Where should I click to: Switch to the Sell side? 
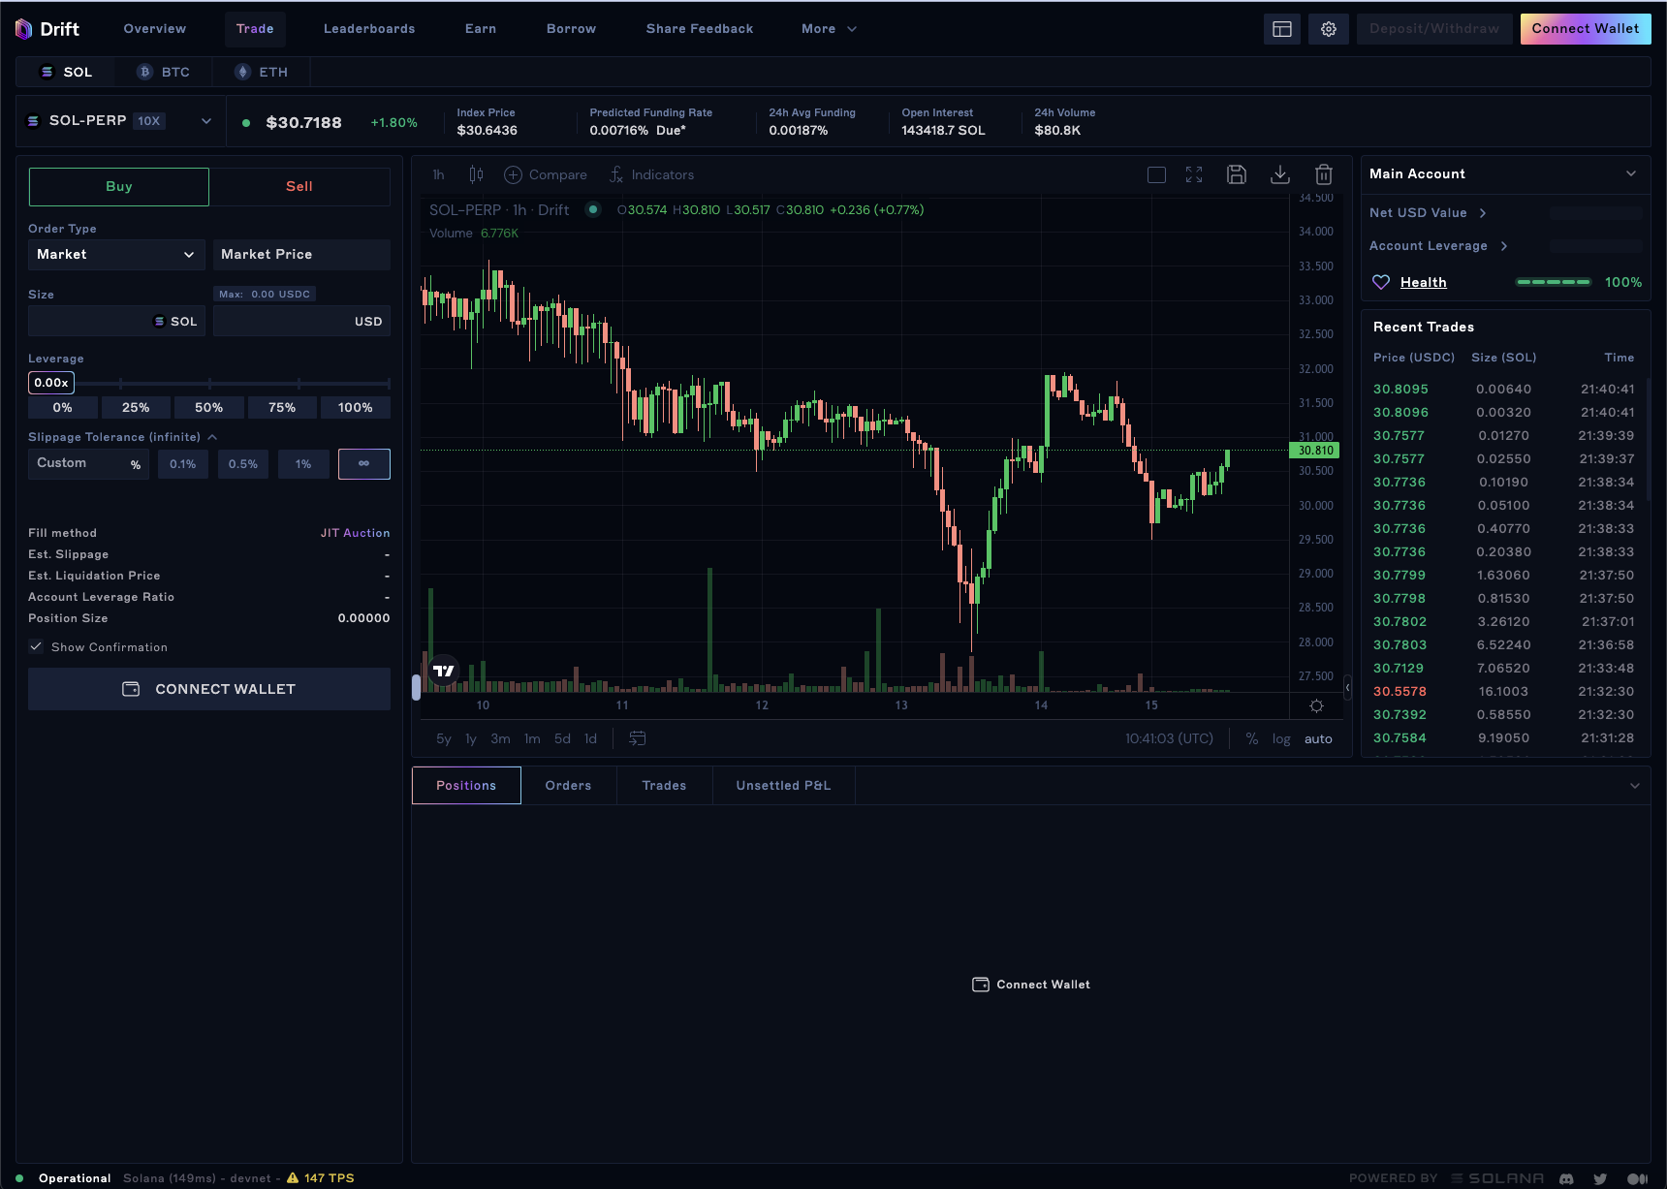pos(299,186)
